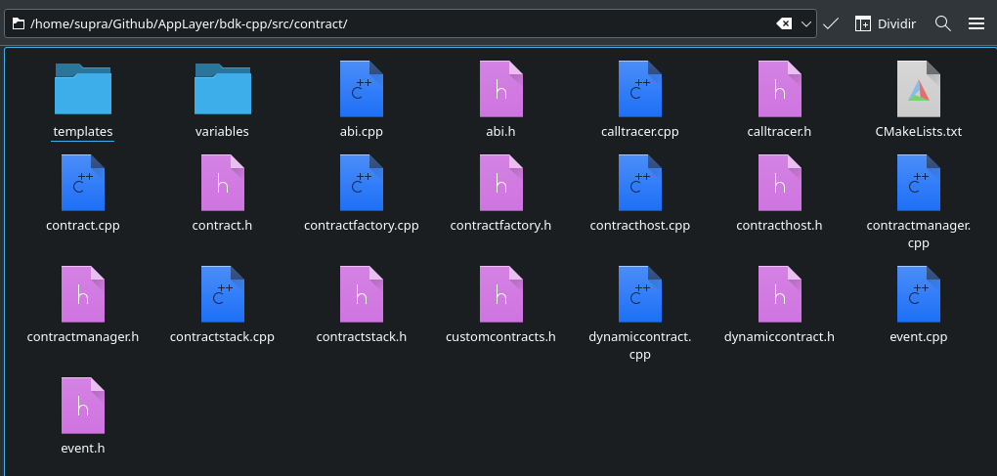Select the templates folder icon
Screen dimensions: 997x476
(83, 89)
